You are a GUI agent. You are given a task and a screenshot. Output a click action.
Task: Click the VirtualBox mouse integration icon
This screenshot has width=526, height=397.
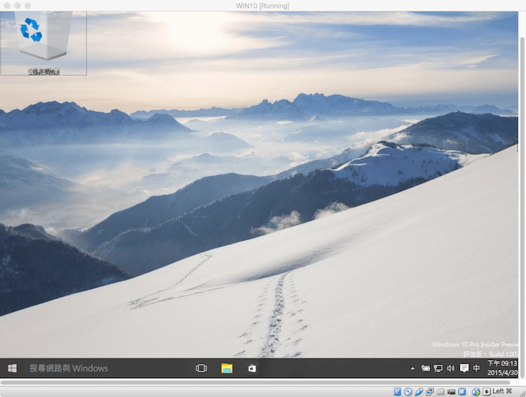pos(475,392)
